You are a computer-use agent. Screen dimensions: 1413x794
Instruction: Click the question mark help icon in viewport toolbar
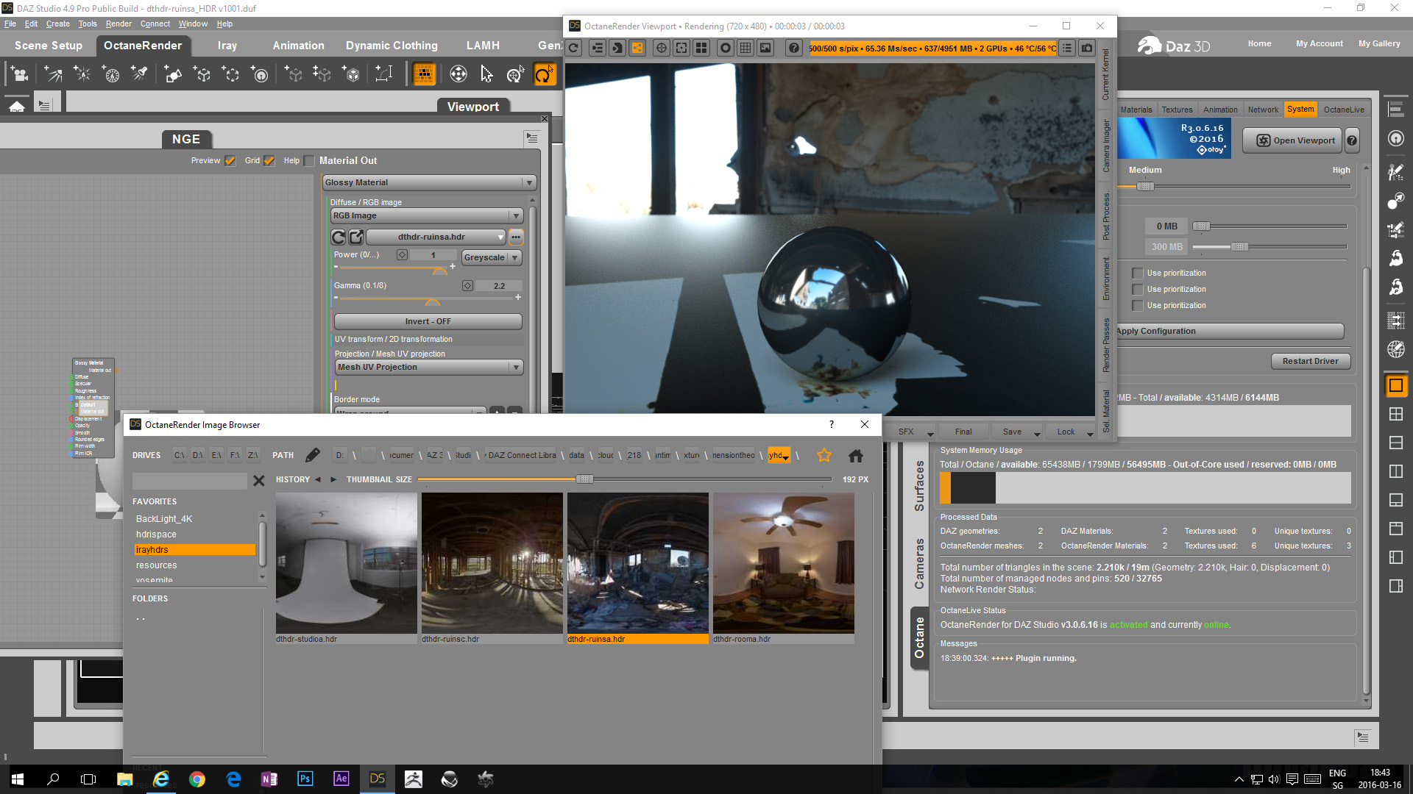click(793, 49)
